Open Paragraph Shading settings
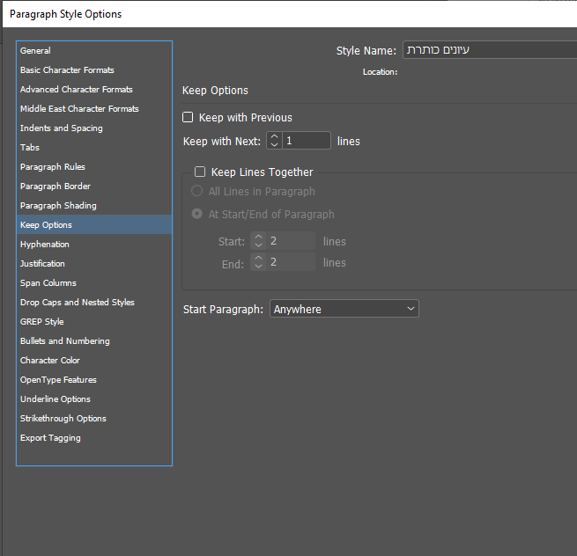The height and width of the screenshot is (556, 577). point(58,206)
